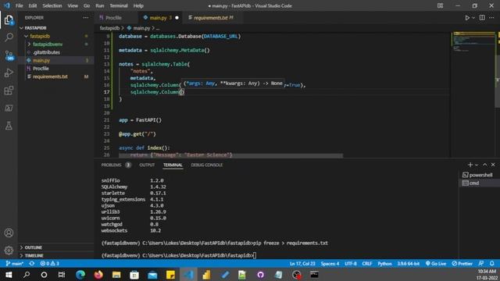This screenshot has width=500, height=281.
Task: Open the Go menu
Action: coord(87,5)
